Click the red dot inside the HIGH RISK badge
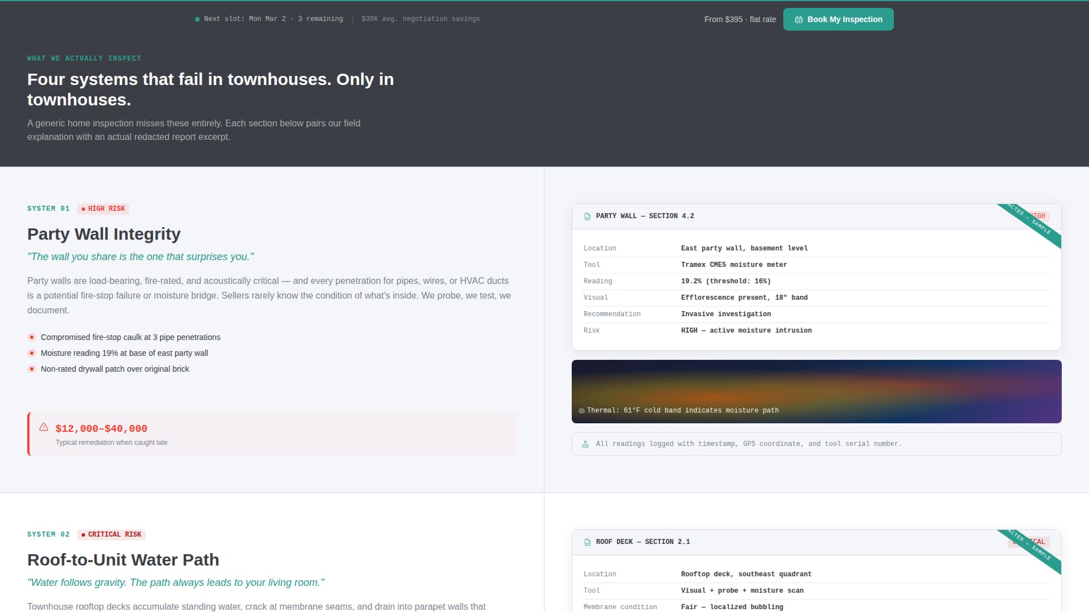The width and height of the screenshot is (1089, 612). coord(83,209)
